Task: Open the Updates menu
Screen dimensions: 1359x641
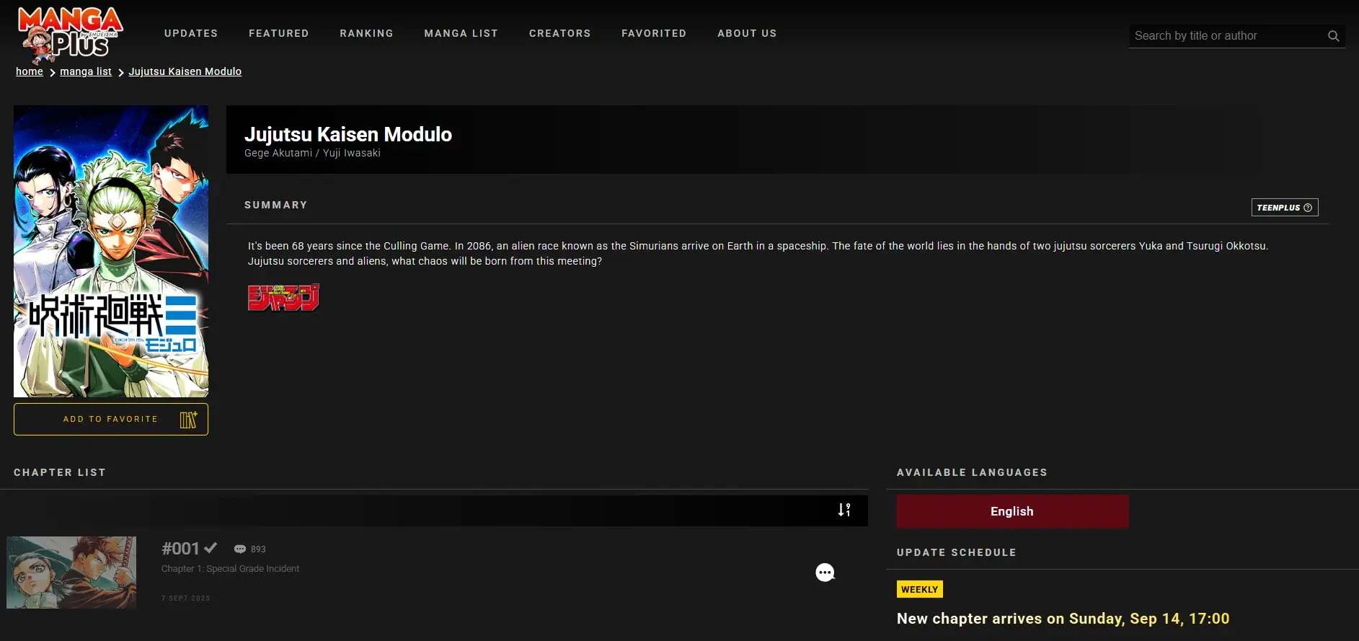Action: pos(191,33)
